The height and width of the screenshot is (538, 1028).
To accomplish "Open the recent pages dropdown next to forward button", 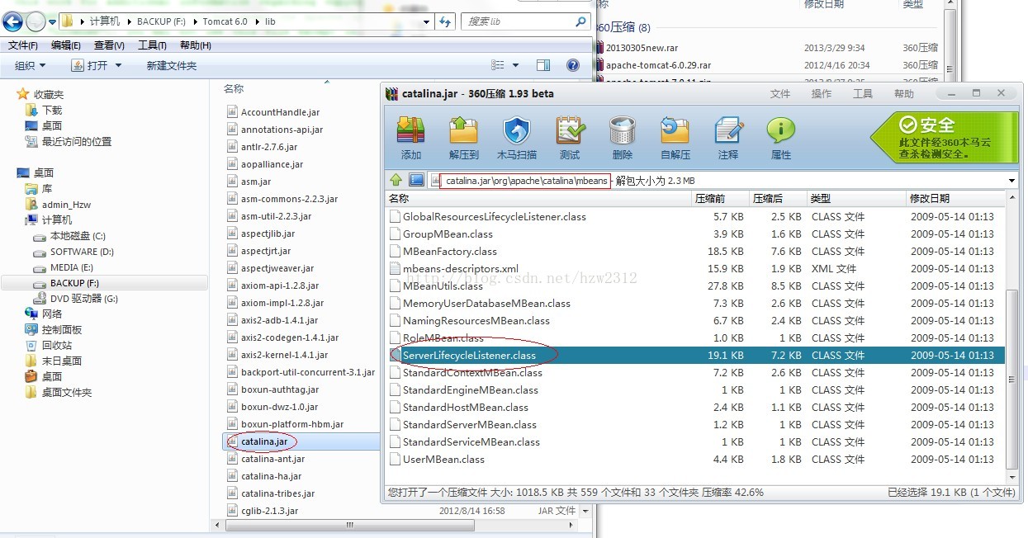I will 53,21.
